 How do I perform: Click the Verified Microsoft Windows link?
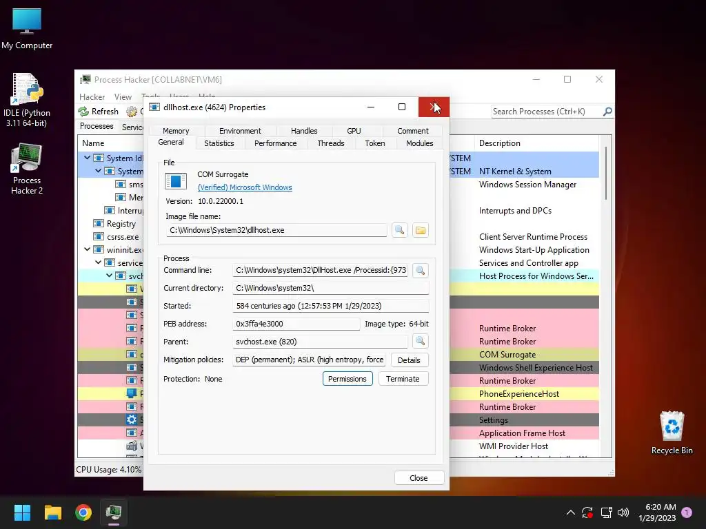point(245,187)
